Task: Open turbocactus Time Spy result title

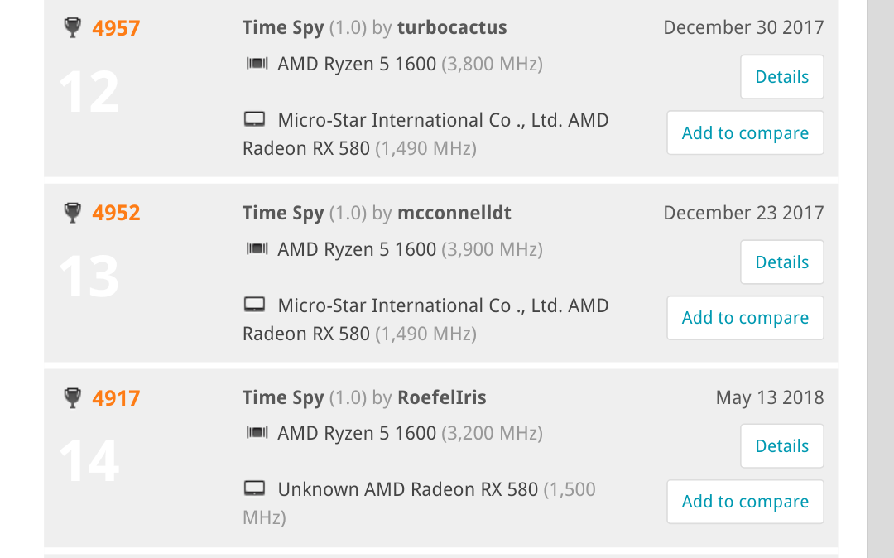Action: [x=283, y=27]
